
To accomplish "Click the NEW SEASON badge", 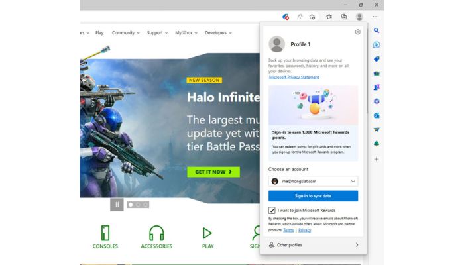I will pyautogui.click(x=204, y=80).
